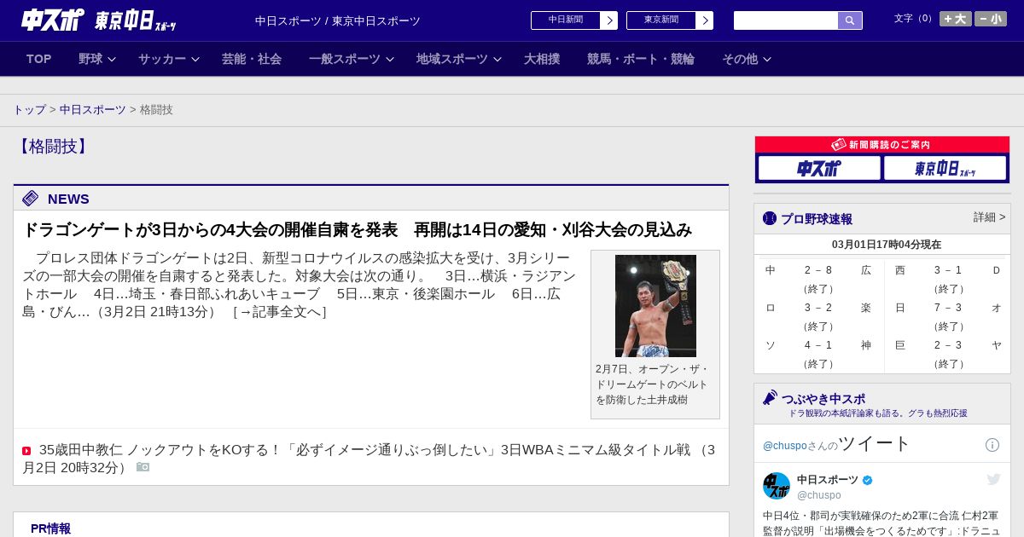
Task: Click the Twitter bird icon on the tweet
Action: 993,480
